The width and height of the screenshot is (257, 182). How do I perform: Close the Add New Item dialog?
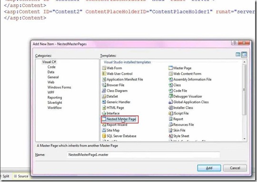[244, 43]
